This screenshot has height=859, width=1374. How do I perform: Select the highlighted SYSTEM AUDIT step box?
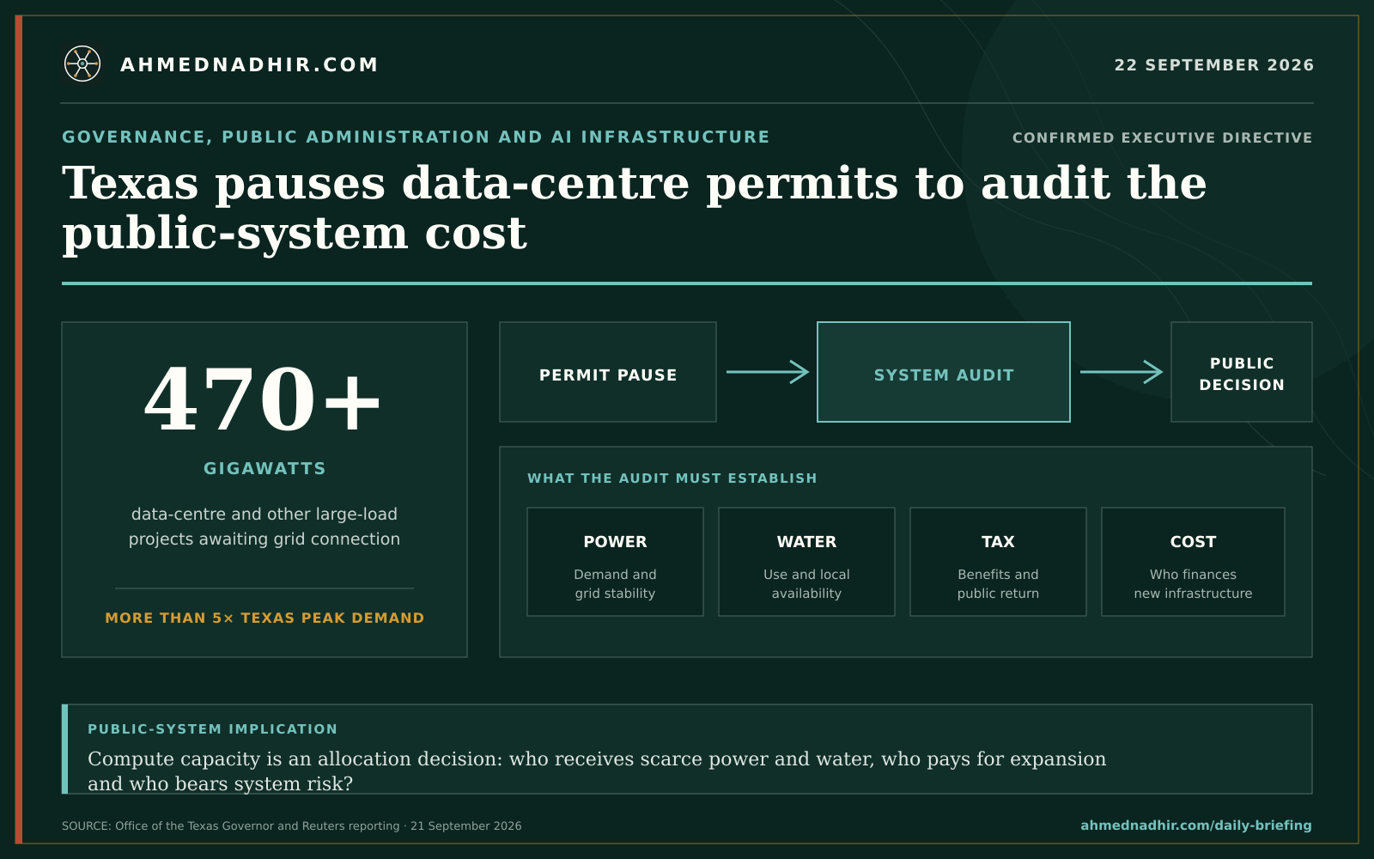(944, 372)
